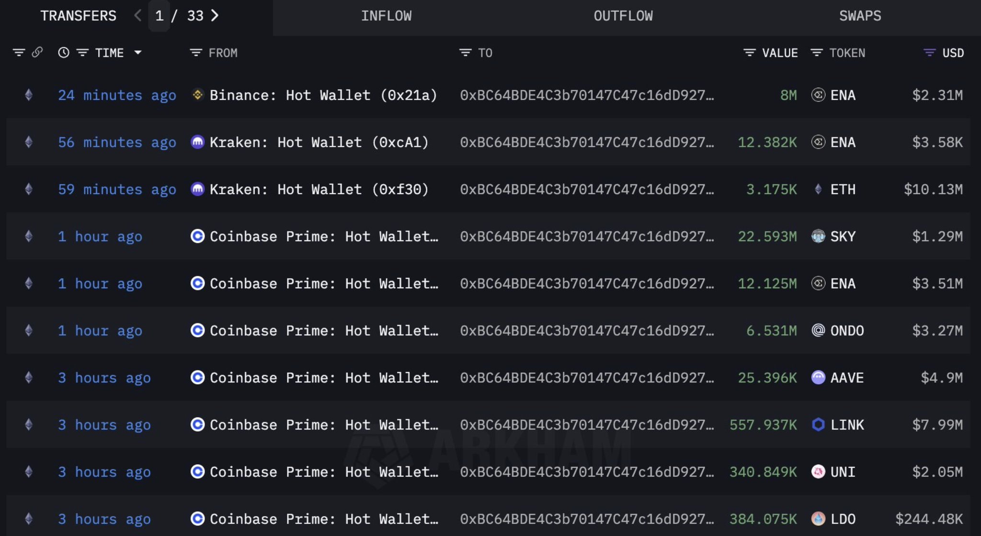Go to previous transfers page arrow
The width and height of the screenshot is (981, 536).
(x=138, y=16)
